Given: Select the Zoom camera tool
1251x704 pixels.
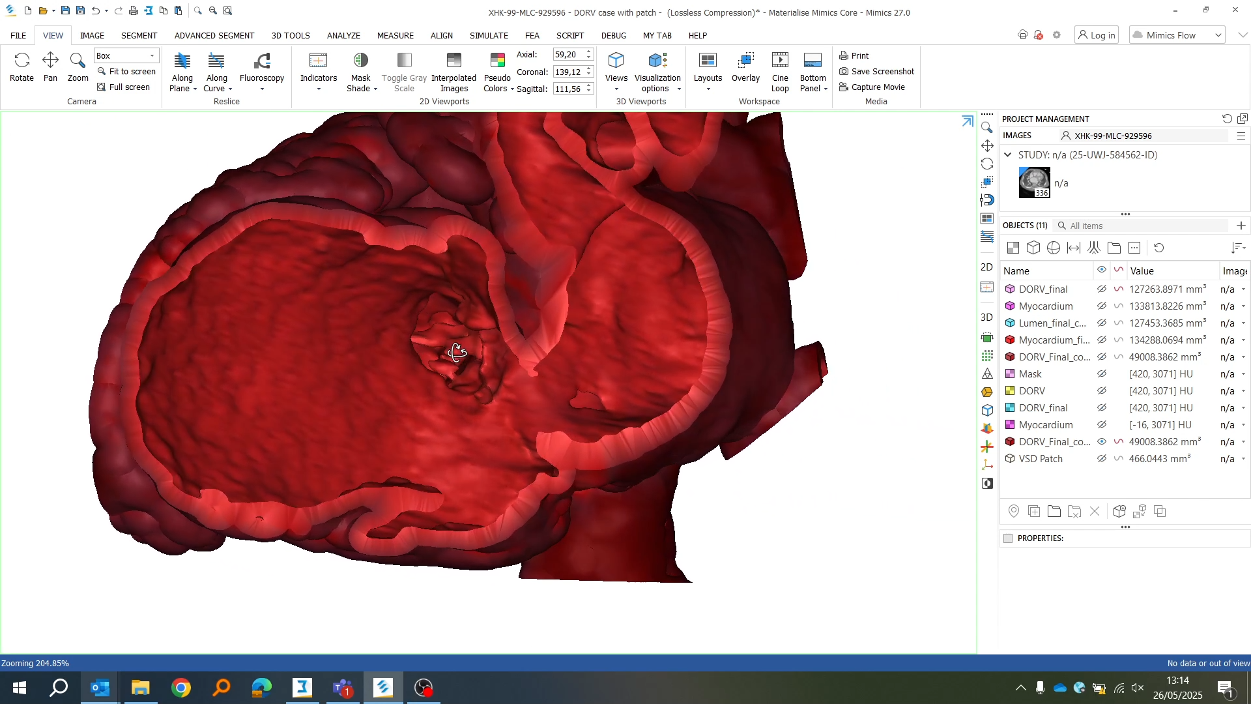Looking at the screenshot, I should (78, 67).
